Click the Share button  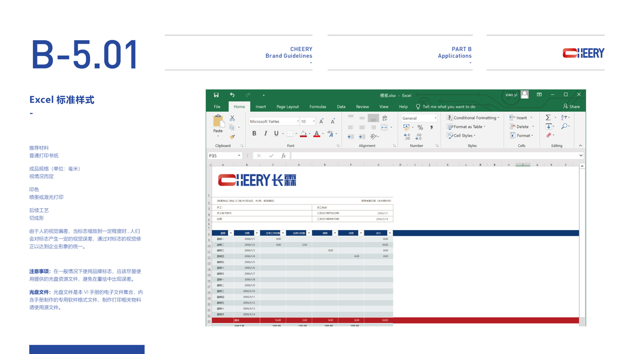point(571,106)
